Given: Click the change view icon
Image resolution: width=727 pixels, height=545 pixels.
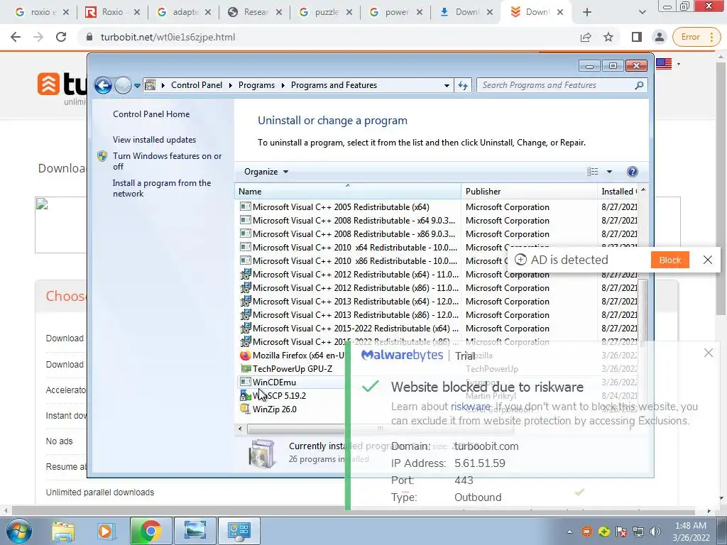Looking at the screenshot, I should (x=593, y=172).
